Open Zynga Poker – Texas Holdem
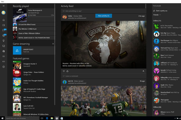This screenshot has height=120, width=181. [x=33, y=73]
